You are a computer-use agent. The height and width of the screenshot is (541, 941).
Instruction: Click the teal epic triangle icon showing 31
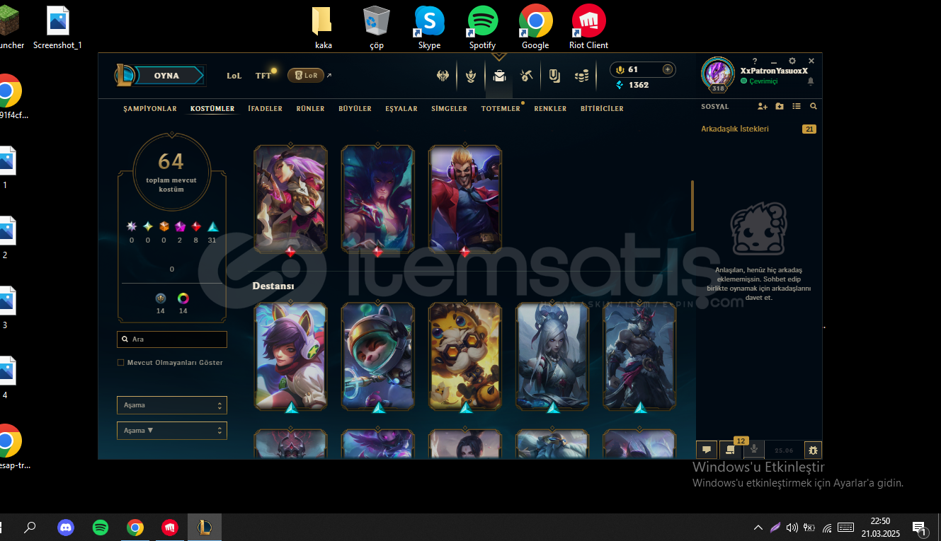pos(212,227)
